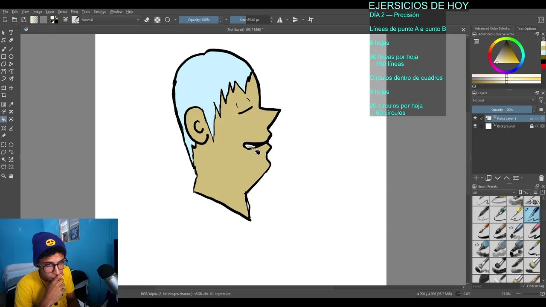Select the Color Sampler eyedropper tool
Screen dimensions: 546x307
tap(11, 104)
